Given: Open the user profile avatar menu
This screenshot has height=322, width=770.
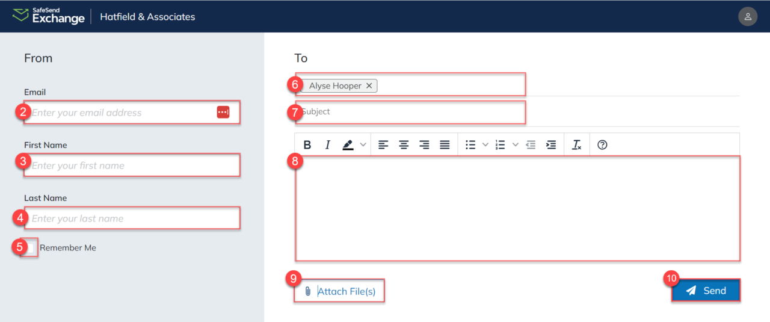Looking at the screenshot, I should [x=748, y=16].
